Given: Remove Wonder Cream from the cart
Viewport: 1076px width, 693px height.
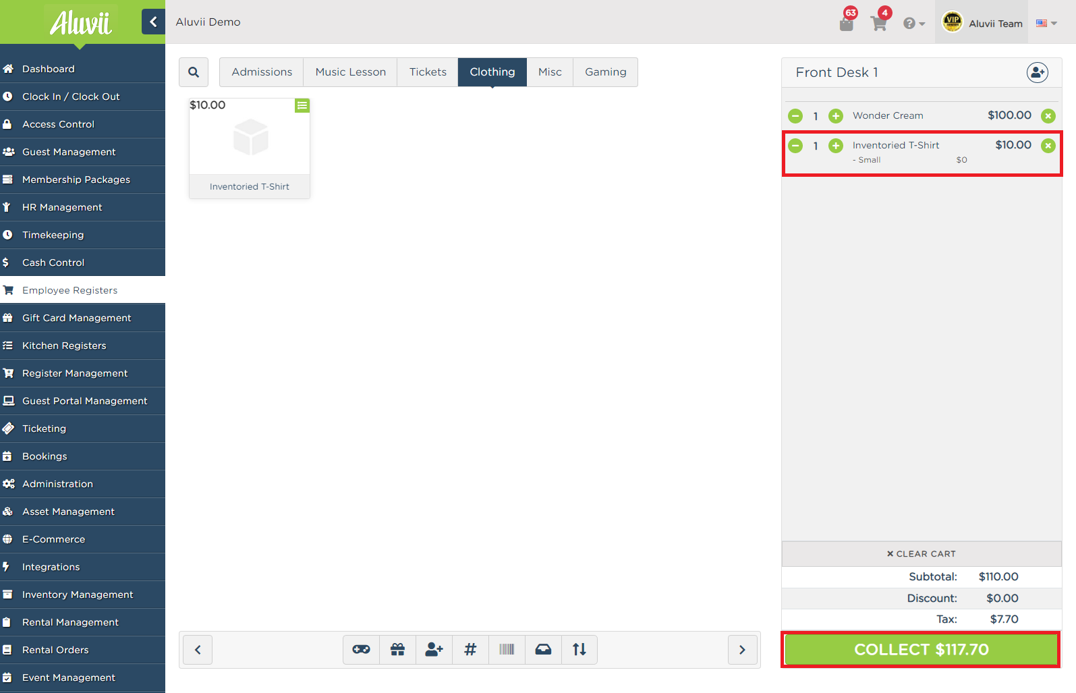Looking at the screenshot, I should tap(1048, 116).
